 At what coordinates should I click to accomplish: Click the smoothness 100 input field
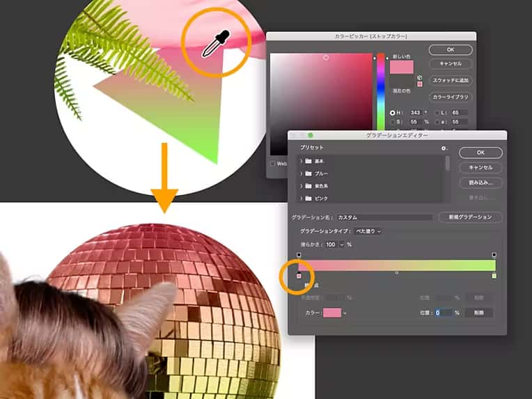click(331, 244)
